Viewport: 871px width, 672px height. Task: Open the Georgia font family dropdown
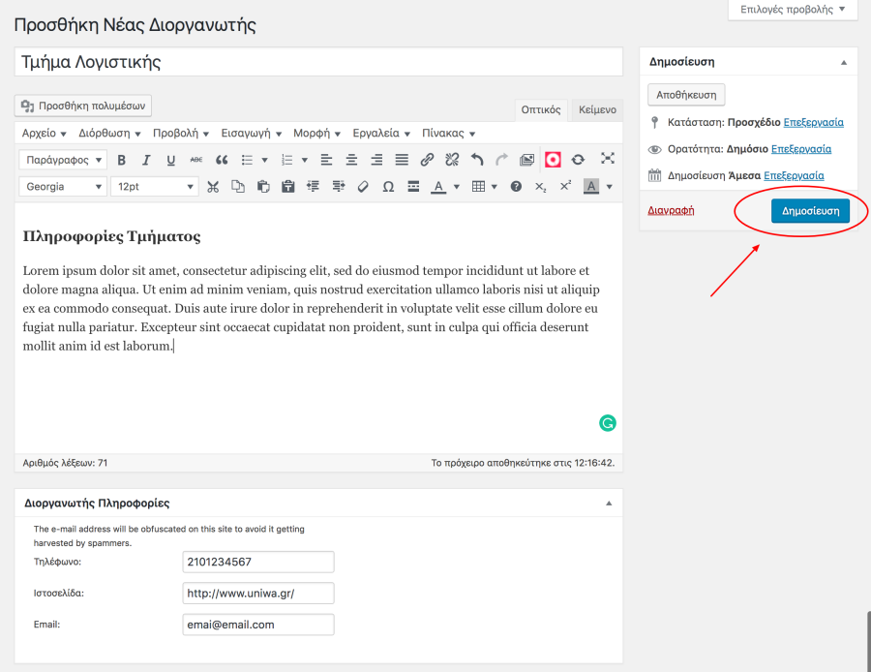point(63,186)
